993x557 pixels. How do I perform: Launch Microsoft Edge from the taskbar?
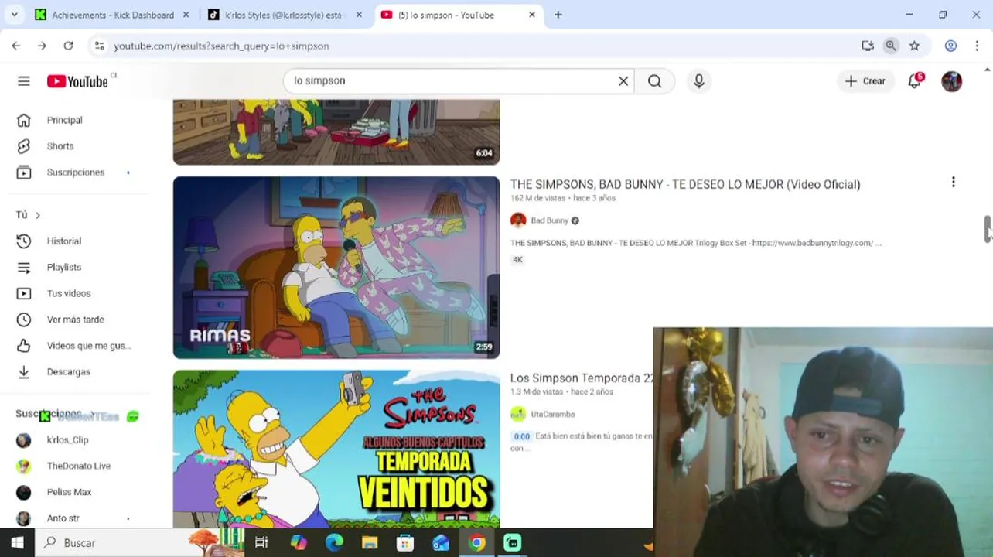point(334,542)
